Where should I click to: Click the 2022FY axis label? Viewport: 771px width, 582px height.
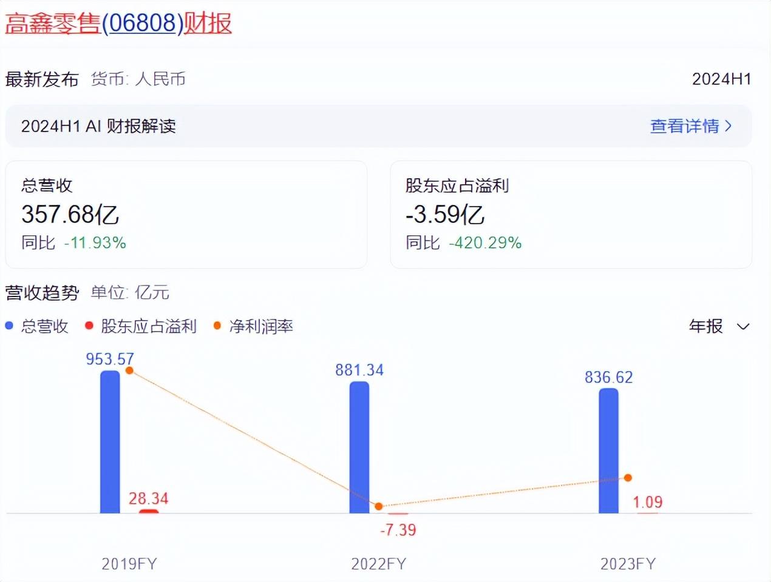[379, 564]
